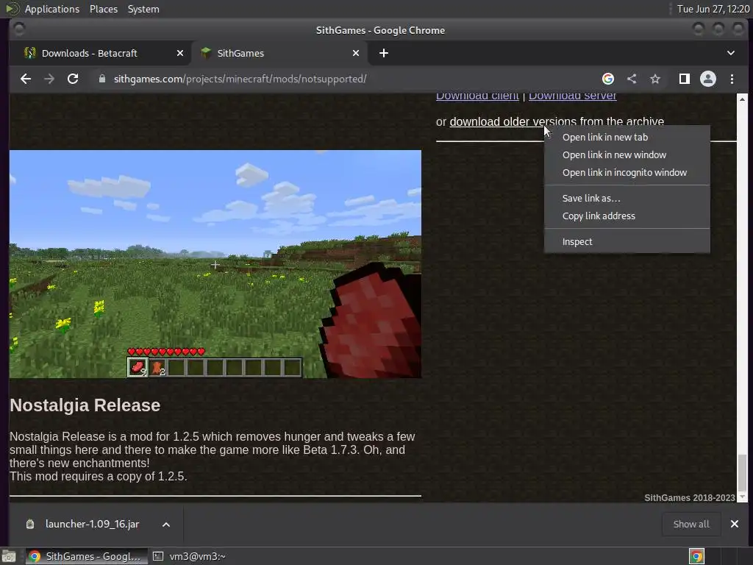Image resolution: width=753 pixels, height=565 pixels.
Task: Go back to the previous page
Action: tap(26, 79)
